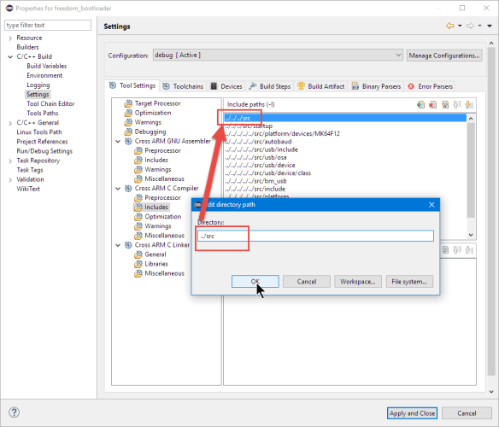Click the Move Up include path icon

[x=456, y=104]
